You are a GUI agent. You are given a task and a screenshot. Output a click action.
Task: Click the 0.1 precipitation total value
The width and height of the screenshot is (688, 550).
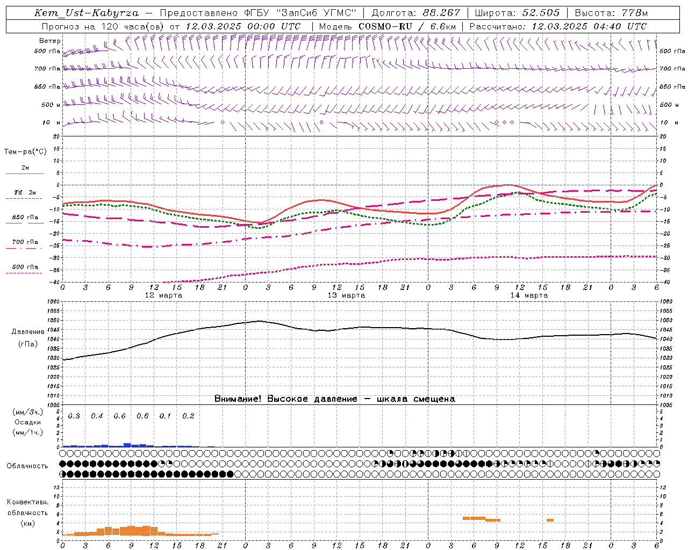pyautogui.click(x=166, y=416)
